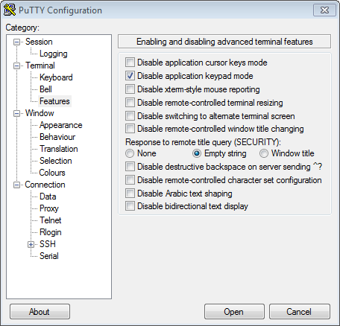This screenshot has width=340, height=326.
Task: Collapse the Terminal tree node
Action: pyautogui.click(x=16, y=65)
